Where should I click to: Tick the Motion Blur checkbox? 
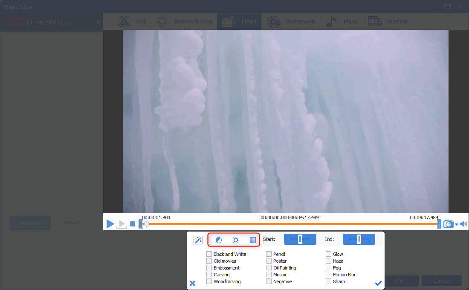pos(329,275)
